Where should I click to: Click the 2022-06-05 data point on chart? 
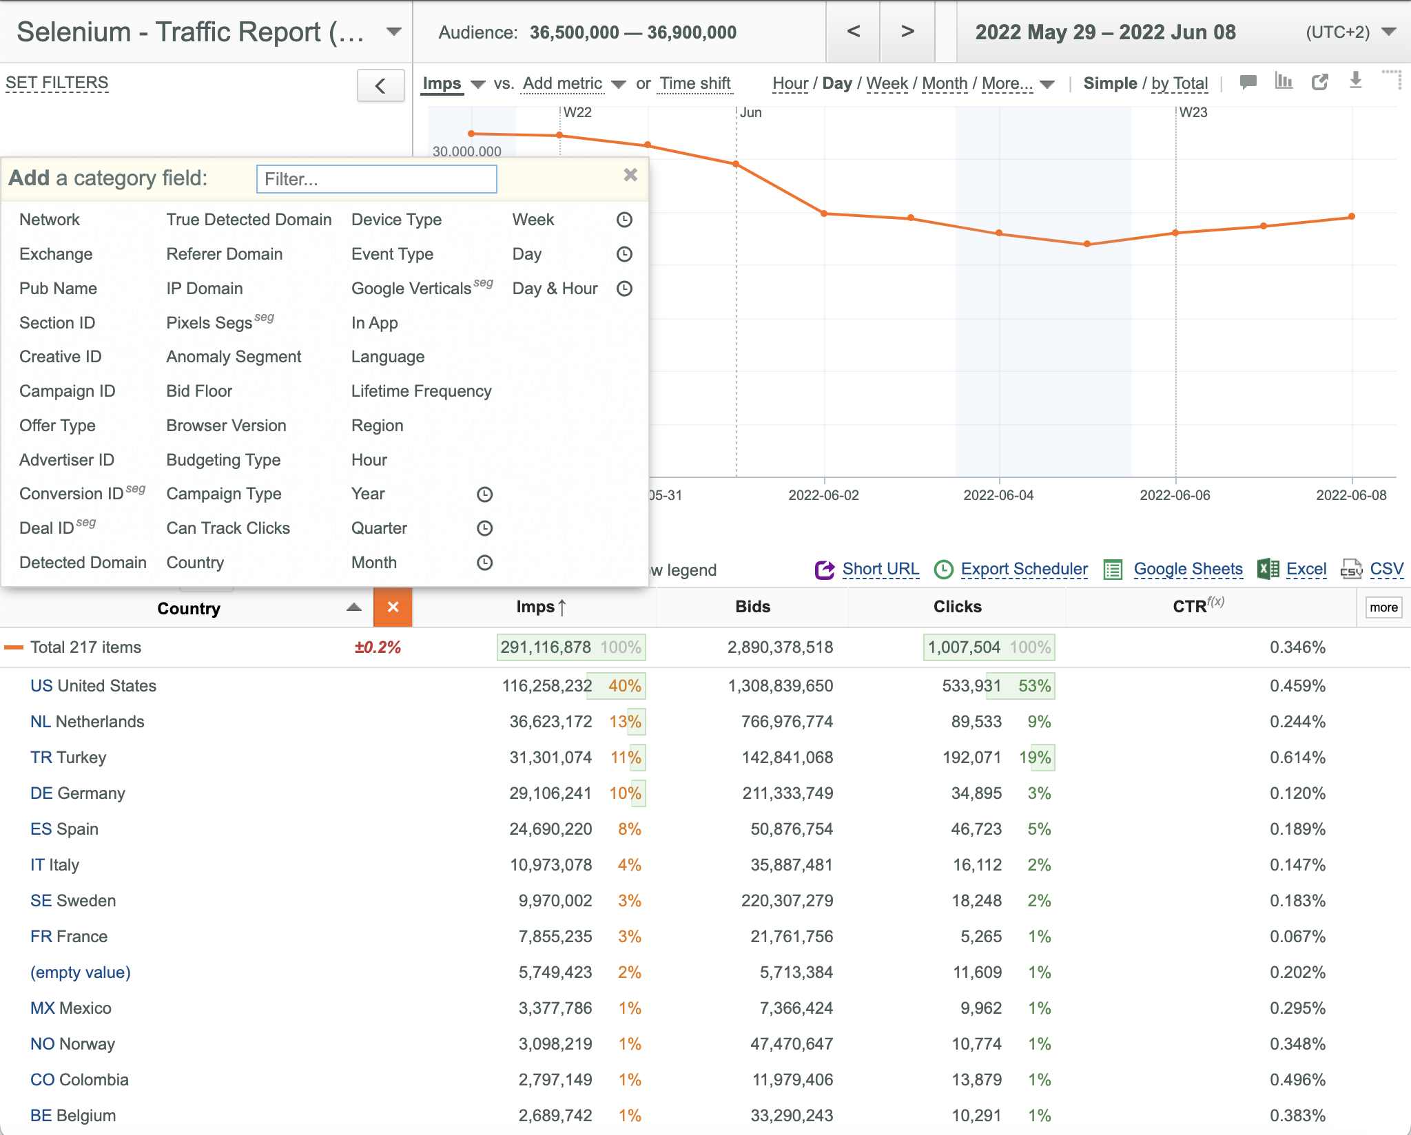(x=1087, y=244)
